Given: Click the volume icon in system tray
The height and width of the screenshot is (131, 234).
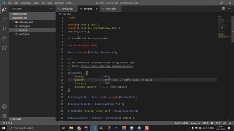Looking at the screenshot, I should click(207, 128).
